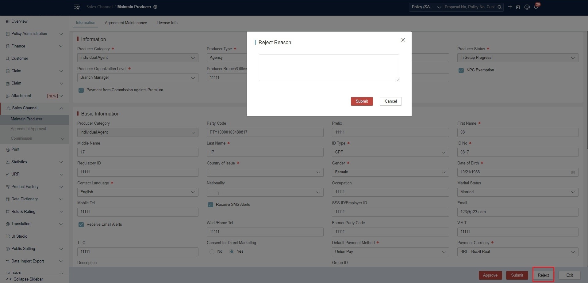This screenshot has width=588, height=283.
Task: Open the calendar icon for Date of Birth
Action: pyautogui.click(x=573, y=172)
